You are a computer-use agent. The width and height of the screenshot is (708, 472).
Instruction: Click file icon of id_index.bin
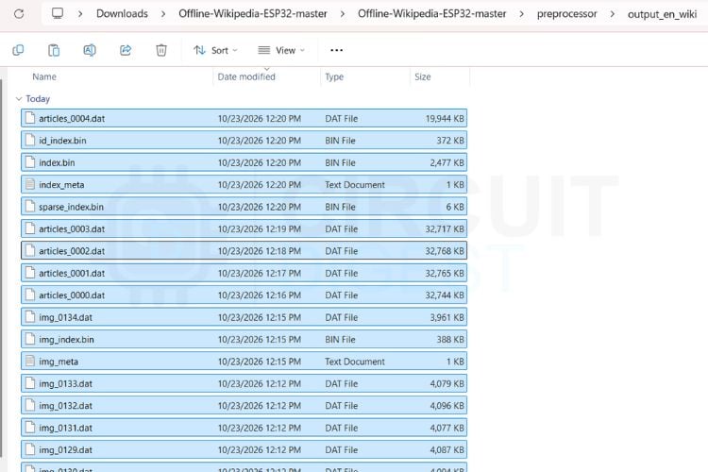click(30, 141)
